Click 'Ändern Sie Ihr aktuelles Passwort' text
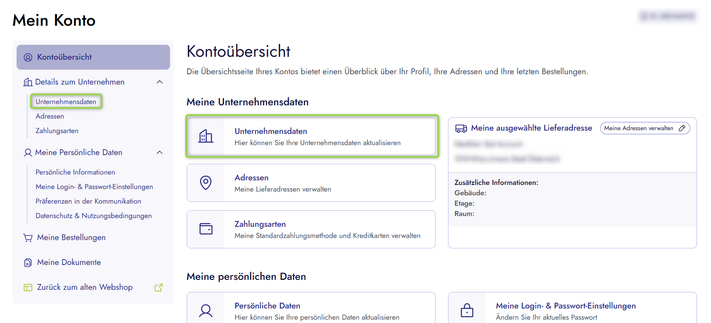 (x=547, y=317)
